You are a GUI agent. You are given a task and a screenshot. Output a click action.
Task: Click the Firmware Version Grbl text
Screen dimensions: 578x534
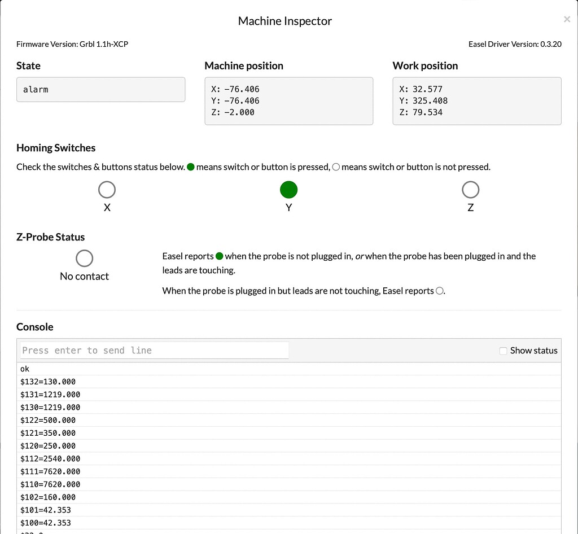tap(72, 44)
